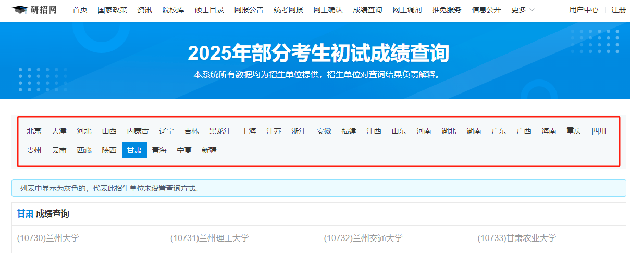Click the 用户中心 link
Screen dimensions: 630x253
pyautogui.click(x=584, y=10)
